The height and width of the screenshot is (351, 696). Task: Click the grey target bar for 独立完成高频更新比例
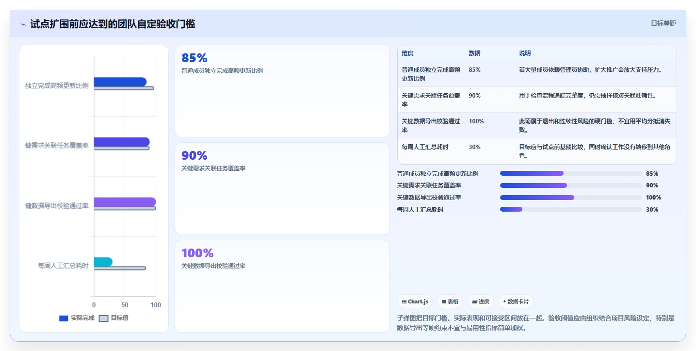(124, 88)
